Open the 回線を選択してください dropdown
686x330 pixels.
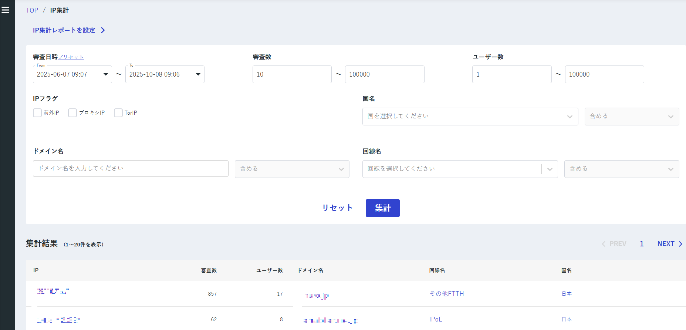point(460,169)
